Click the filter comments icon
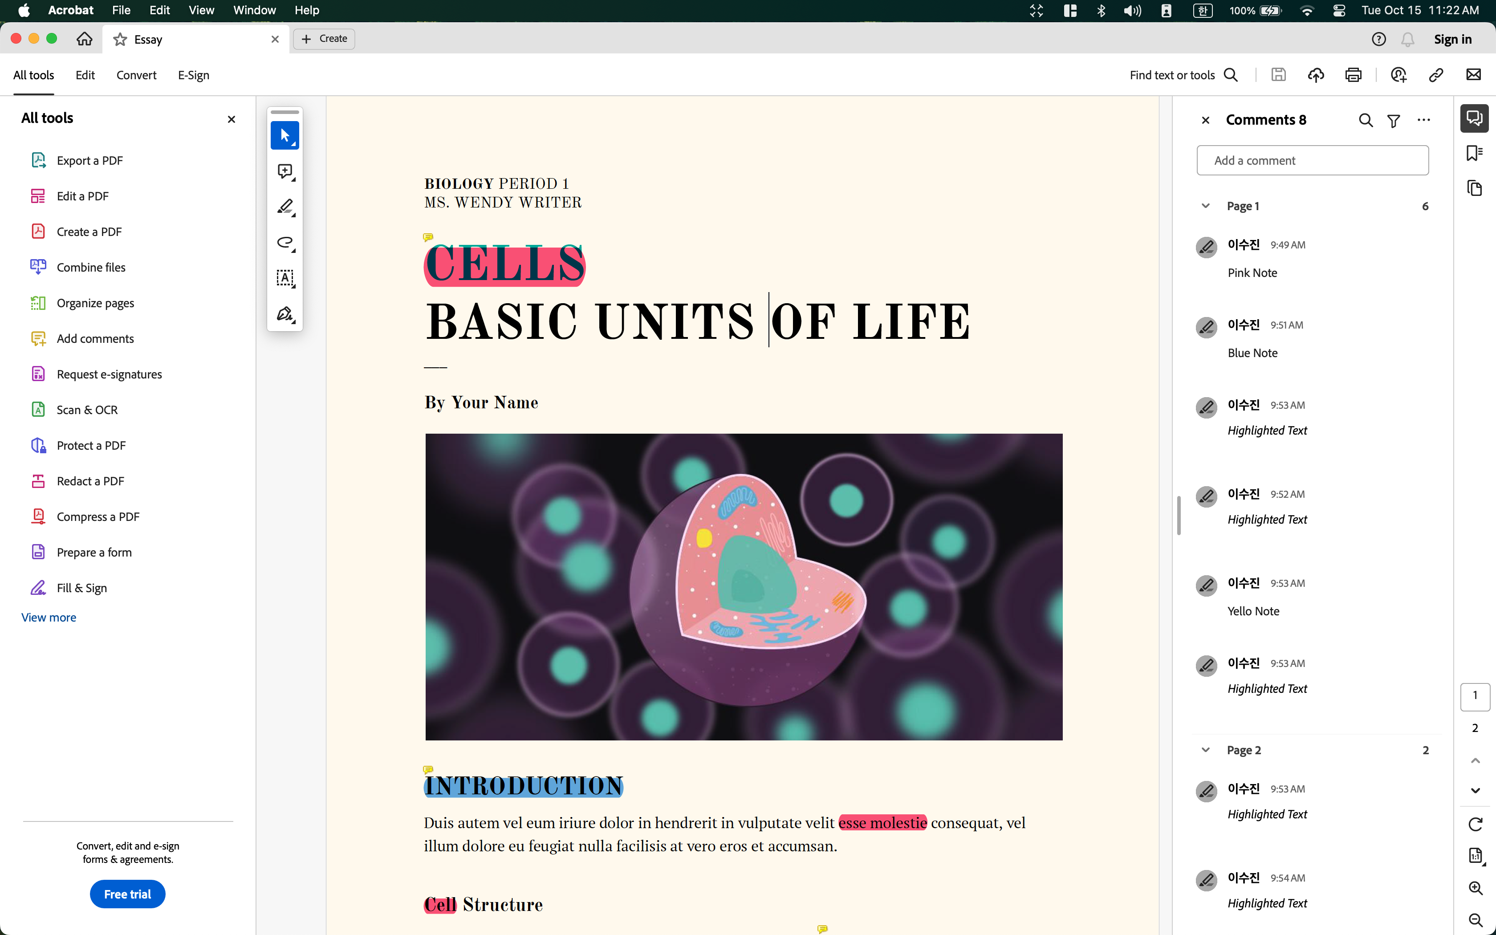 point(1394,121)
